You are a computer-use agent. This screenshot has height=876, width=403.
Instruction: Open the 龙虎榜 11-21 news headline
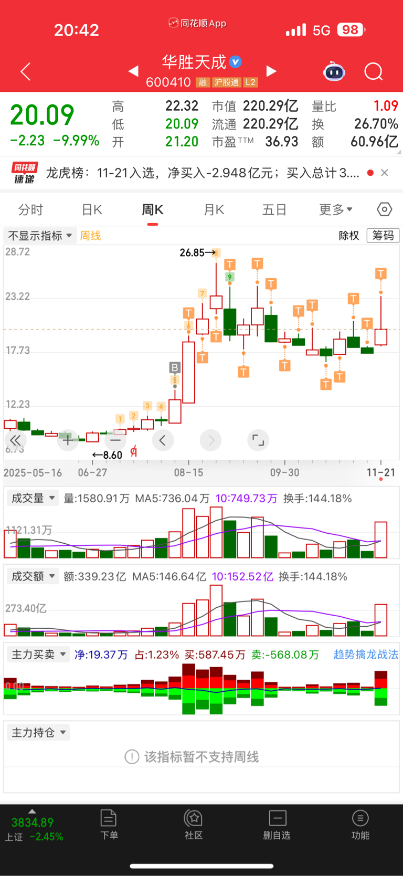pyautogui.click(x=203, y=173)
